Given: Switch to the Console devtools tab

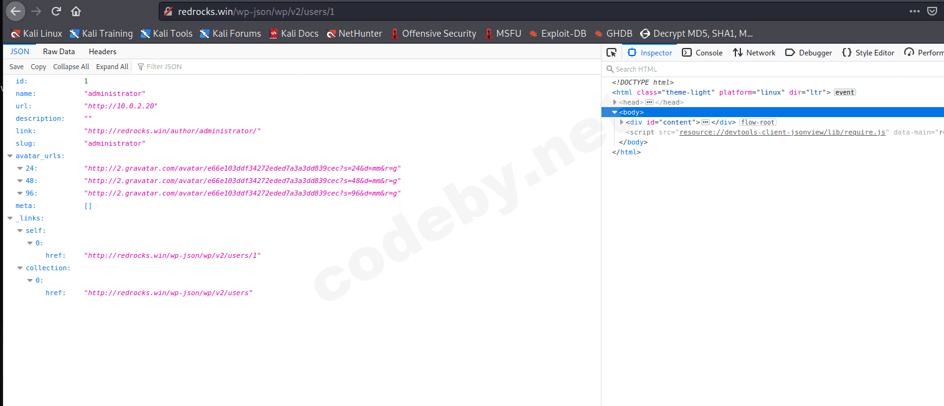Looking at the screenshot, I should pos(702,52).
